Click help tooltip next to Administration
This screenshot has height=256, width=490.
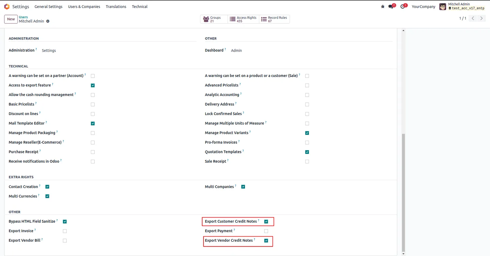click(36, 49)
